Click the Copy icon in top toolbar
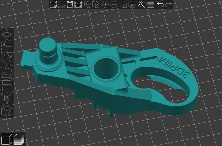The width and height of the screenshot is (222, 146). coord(87,4)
